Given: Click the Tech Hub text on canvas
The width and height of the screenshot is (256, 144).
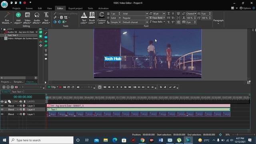Looking at the screenshot, I should 113,59.
